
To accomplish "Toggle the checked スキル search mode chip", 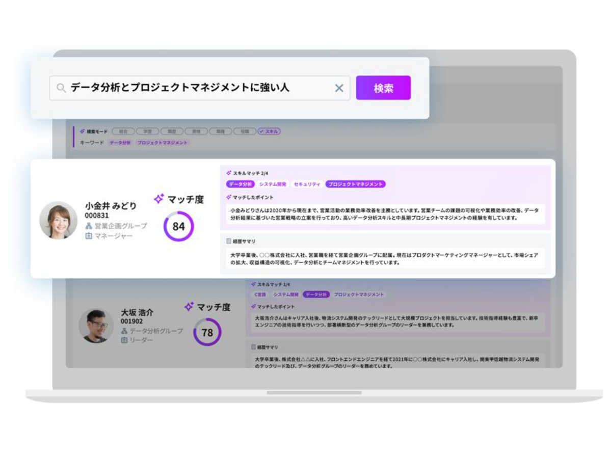I will click(x=269, y=131).
